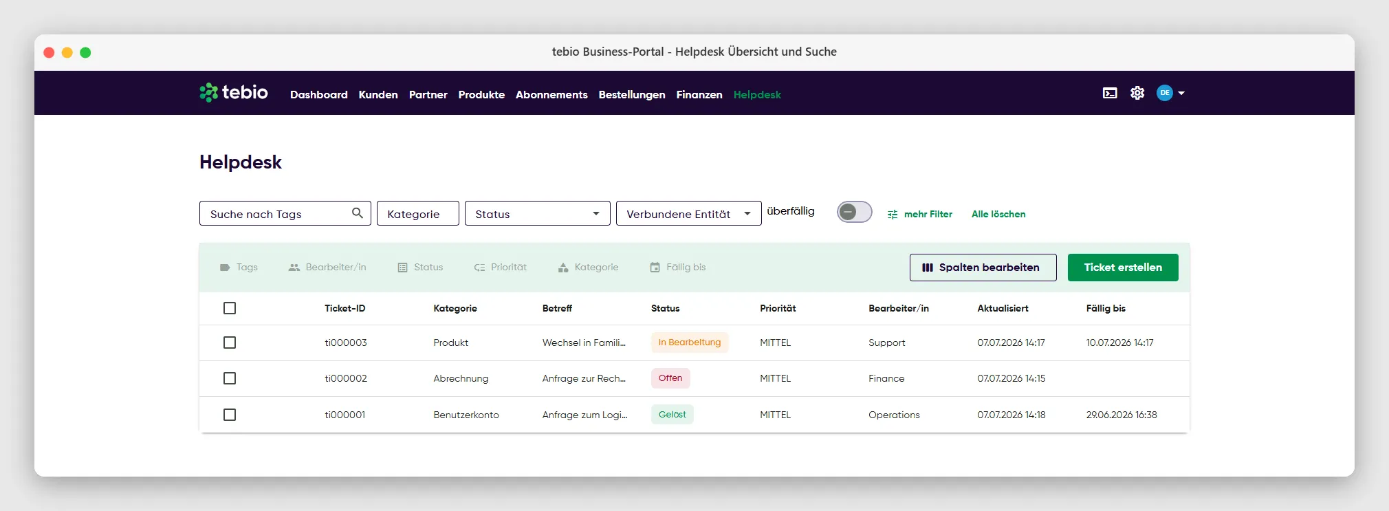Open the Dashboard menu
The height and width of the screenshot is (511, 1389).
pyautogui.click(x=319, y=95)
